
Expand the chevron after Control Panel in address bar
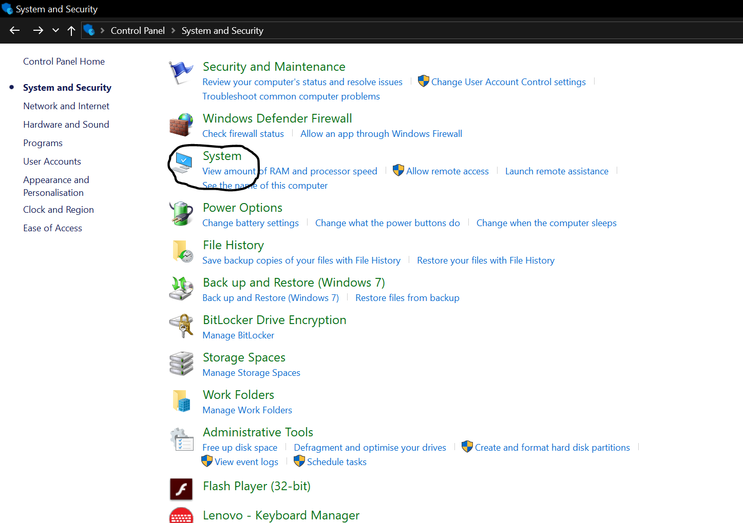173,31
